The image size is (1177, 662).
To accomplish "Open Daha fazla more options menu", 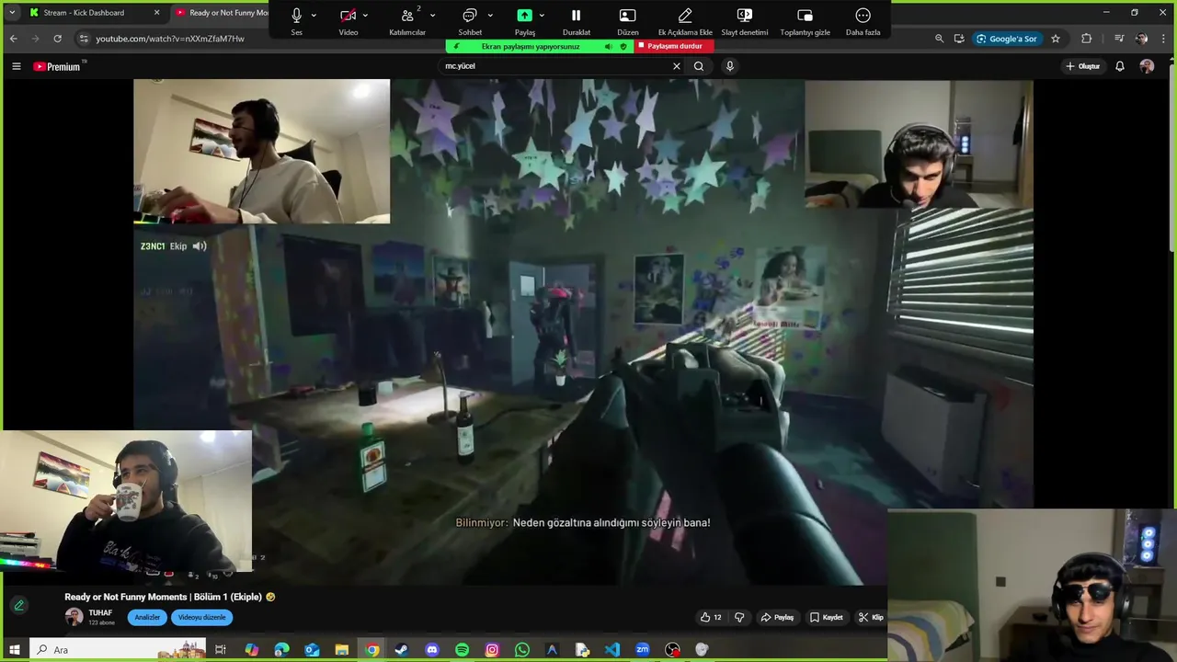I will point(863,20).
